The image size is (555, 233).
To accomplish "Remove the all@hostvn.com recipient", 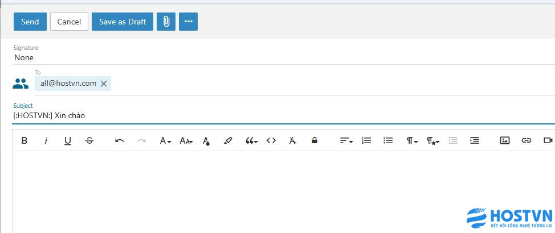I will pyautogui.click(x=104, y=84).
